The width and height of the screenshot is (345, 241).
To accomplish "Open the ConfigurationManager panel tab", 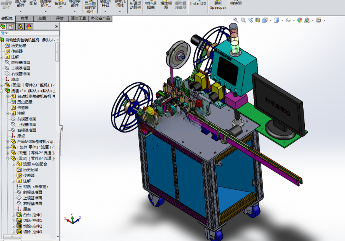I will [20, 27].
